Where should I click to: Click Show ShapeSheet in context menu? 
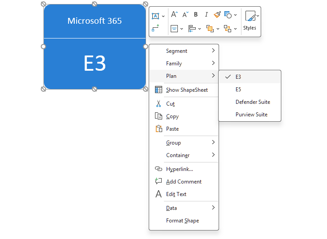pyautogui.click(x=184, y=90)
